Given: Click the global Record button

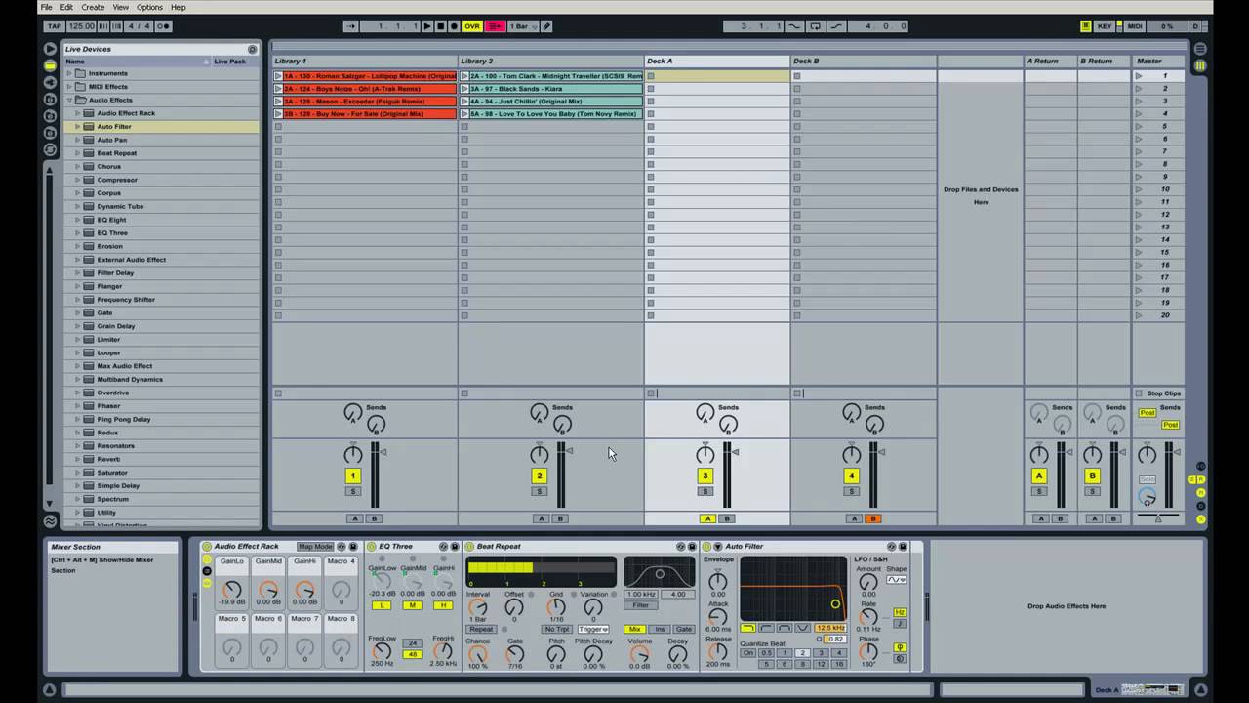Looking at the screenshot, I should (454, 26).
